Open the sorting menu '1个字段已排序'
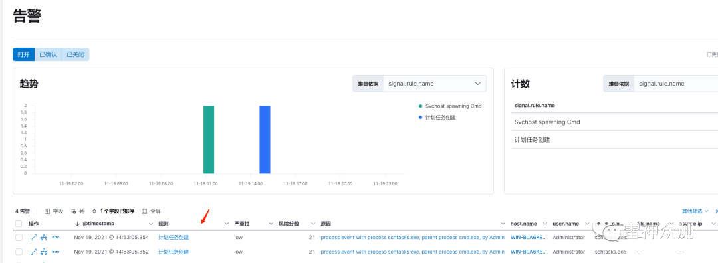Image resolution: width=718 pixels, height=263 pixels. click(113, 211)
